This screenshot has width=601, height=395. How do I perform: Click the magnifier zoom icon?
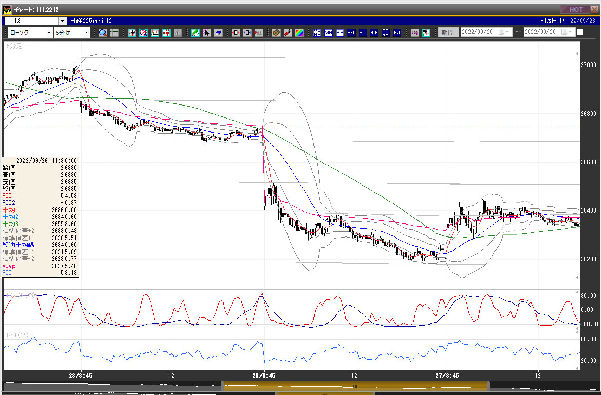[103, 33]
